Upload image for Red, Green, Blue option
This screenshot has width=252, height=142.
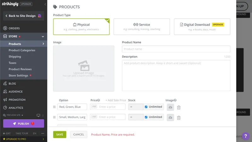[x=170, y=107]
